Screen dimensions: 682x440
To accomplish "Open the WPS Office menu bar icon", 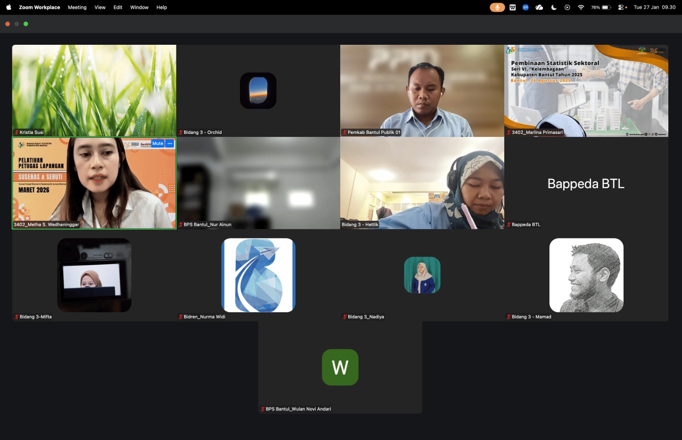I will pyautogui.click(x=512, y=7).
